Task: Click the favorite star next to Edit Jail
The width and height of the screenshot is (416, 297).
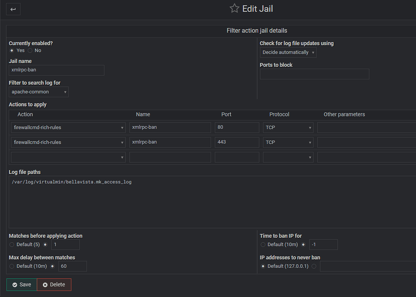Action: 234,9
